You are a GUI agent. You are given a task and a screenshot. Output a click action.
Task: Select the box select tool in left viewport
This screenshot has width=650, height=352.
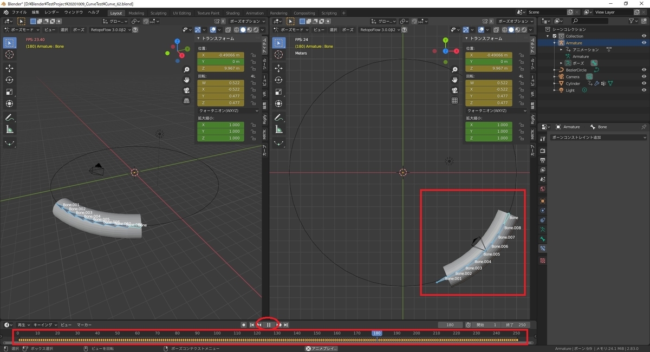(10, 43)
